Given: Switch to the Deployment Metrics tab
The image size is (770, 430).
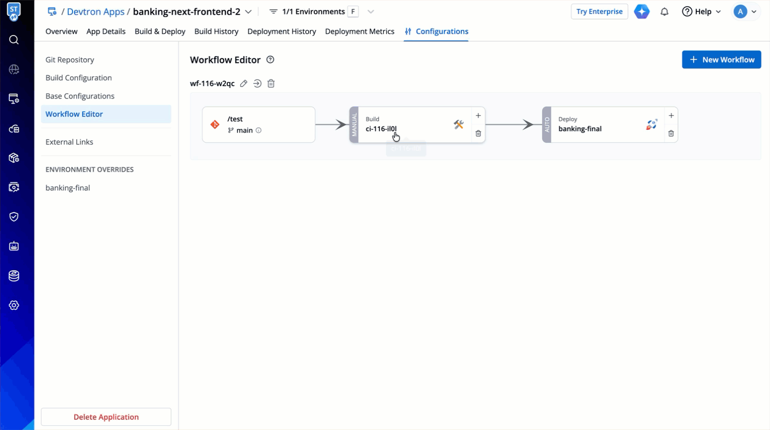Looking at the screenshot, I should 359,31.
